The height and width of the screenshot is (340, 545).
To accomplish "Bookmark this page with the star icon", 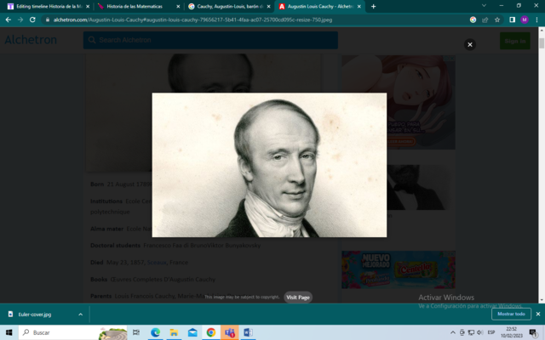I will click(497, 20).
